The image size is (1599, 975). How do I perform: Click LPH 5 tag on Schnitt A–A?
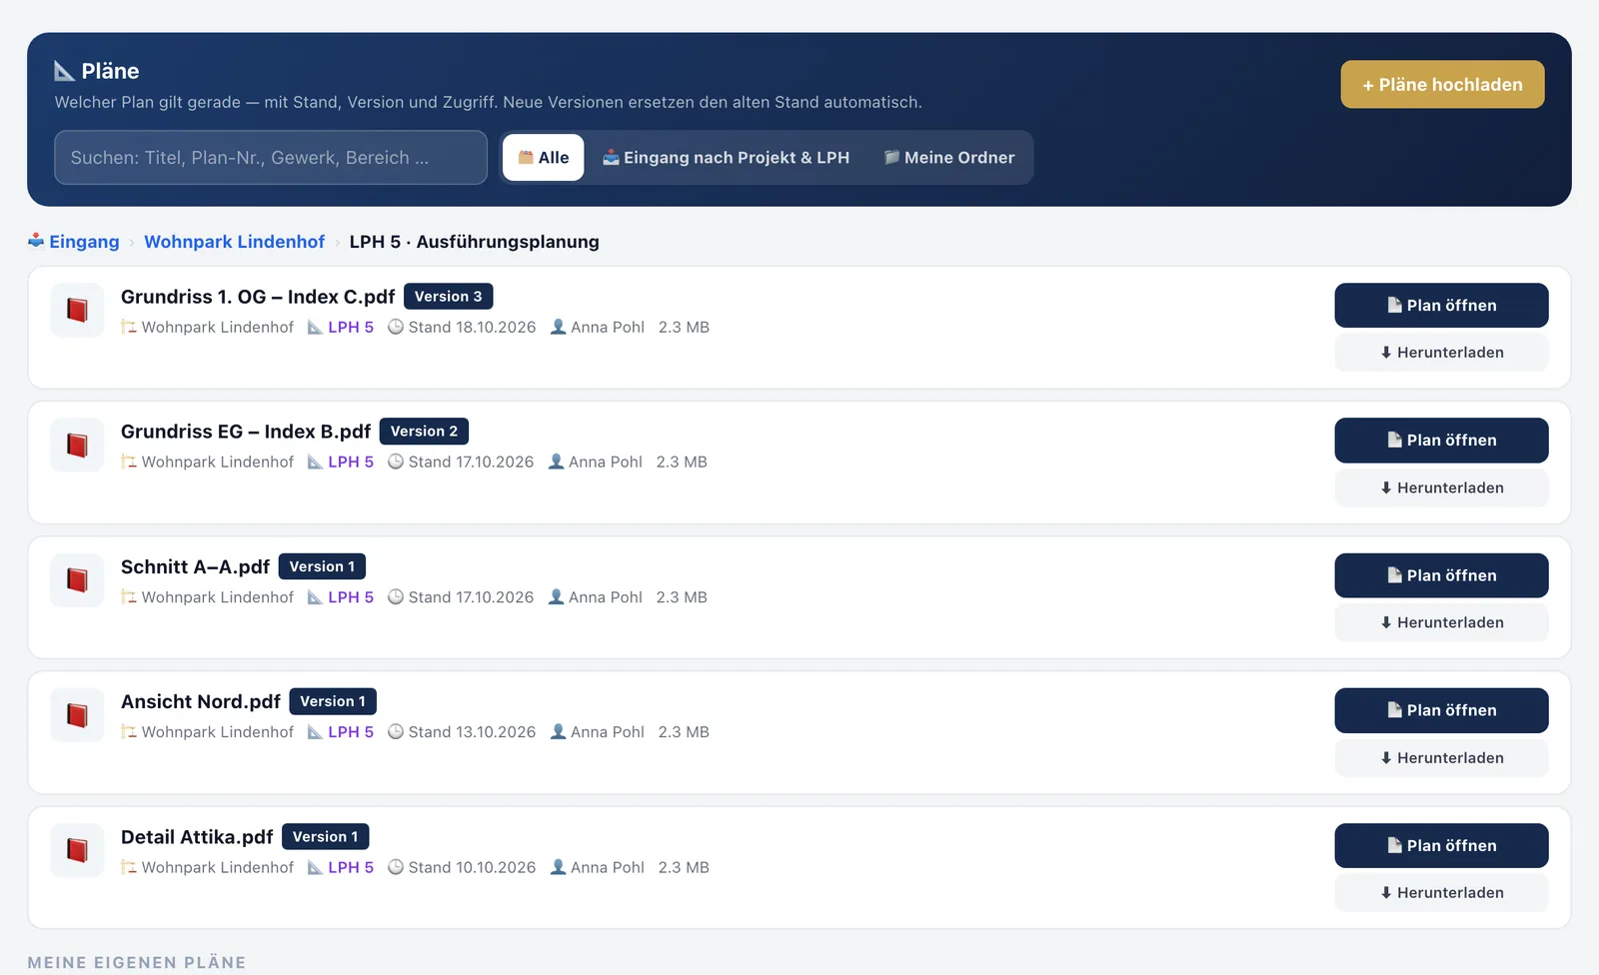341,597
